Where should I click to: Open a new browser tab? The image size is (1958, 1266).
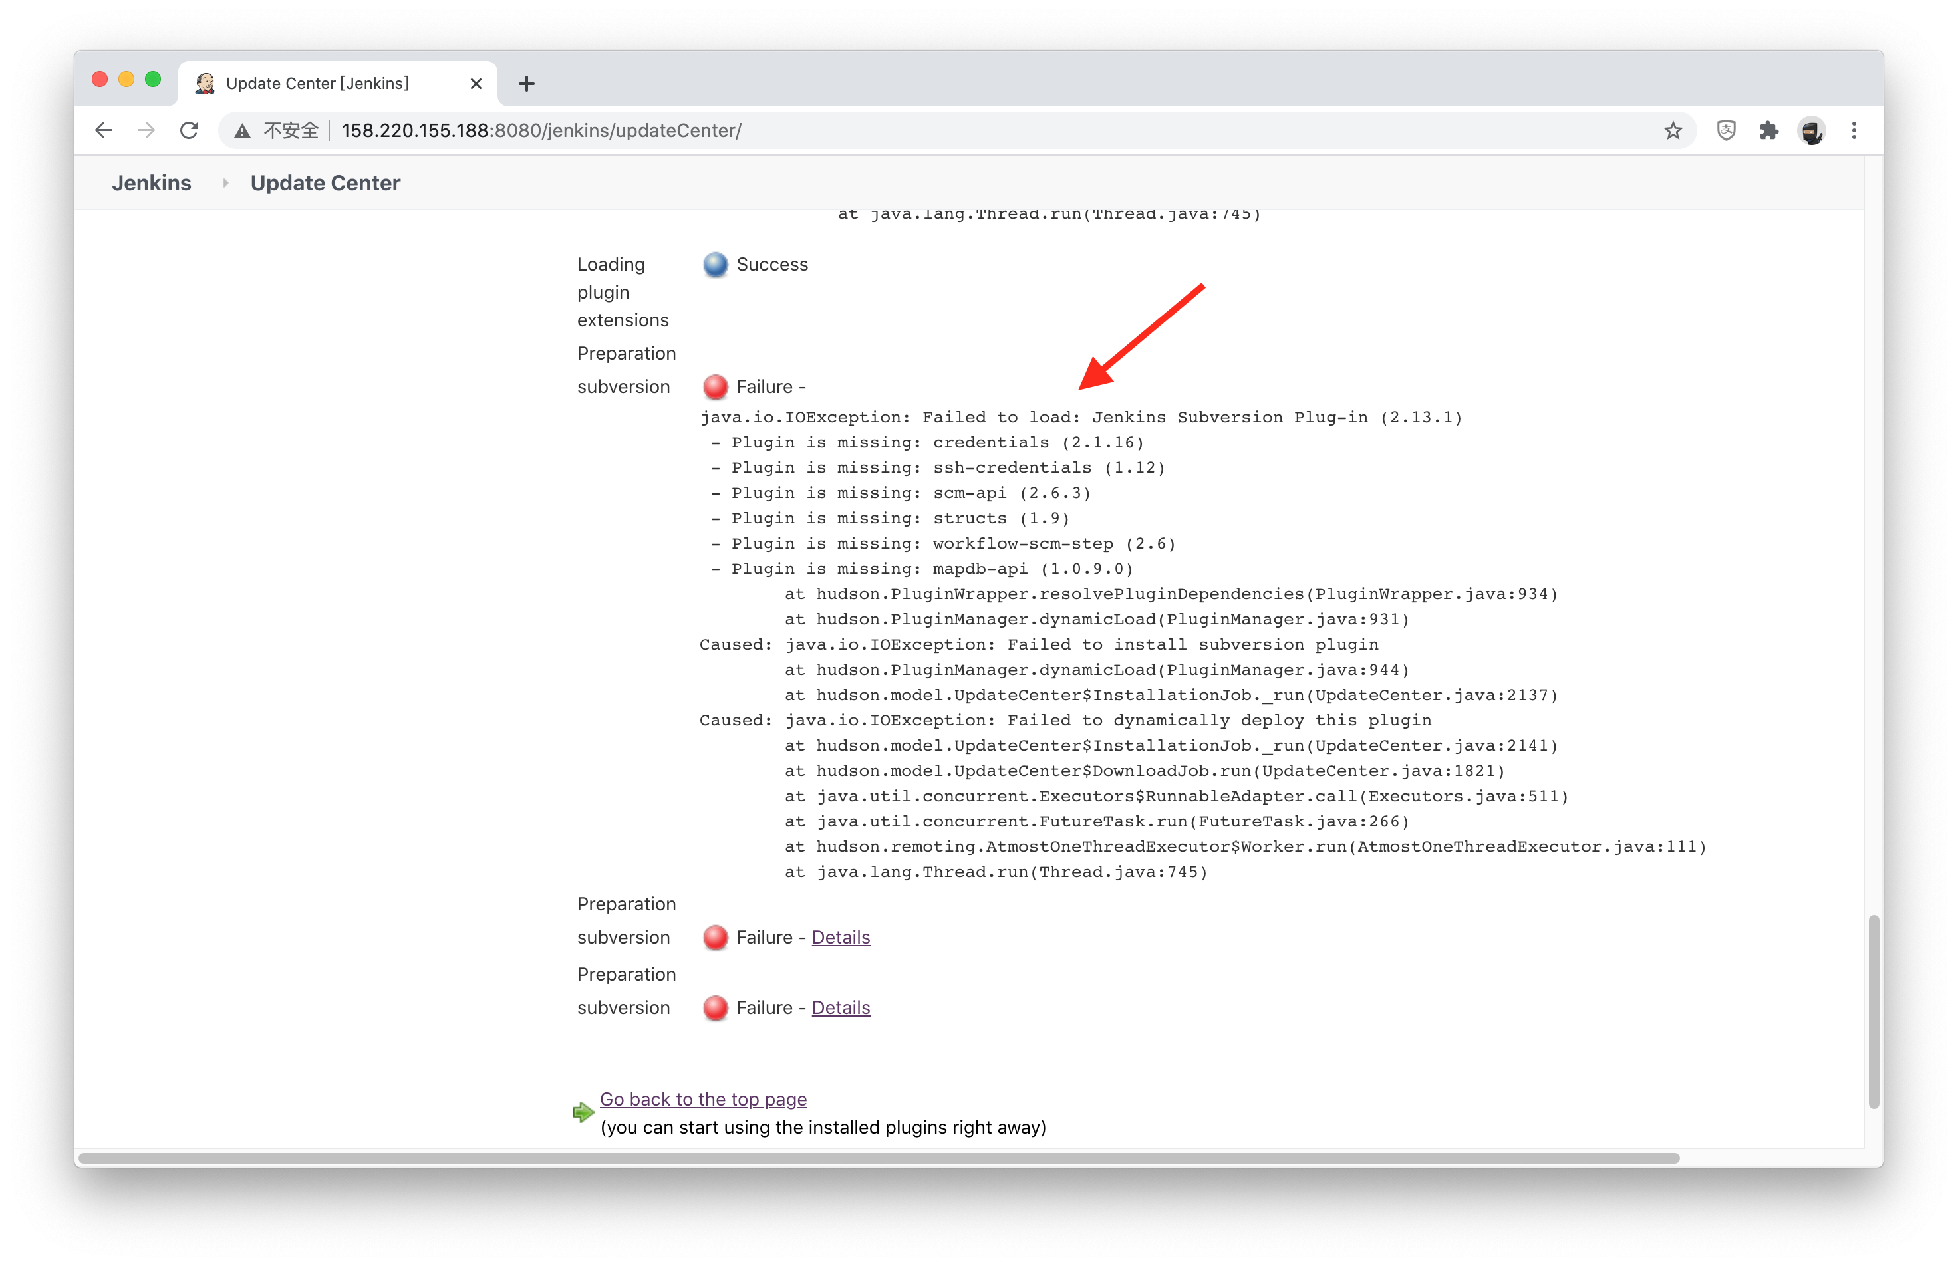tap(526, 84)
